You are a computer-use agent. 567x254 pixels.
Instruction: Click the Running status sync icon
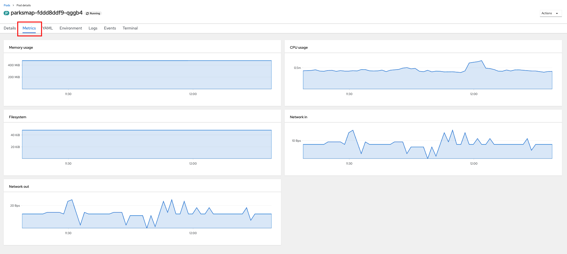(87, 14)
